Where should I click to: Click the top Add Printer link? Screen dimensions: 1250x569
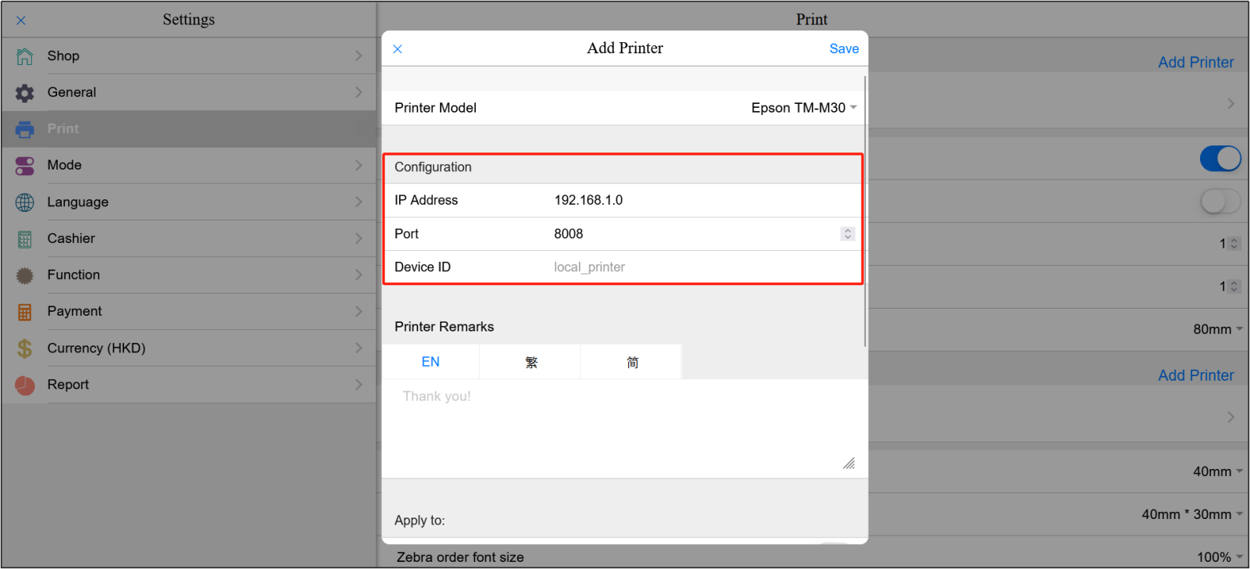pos(1195,63)
